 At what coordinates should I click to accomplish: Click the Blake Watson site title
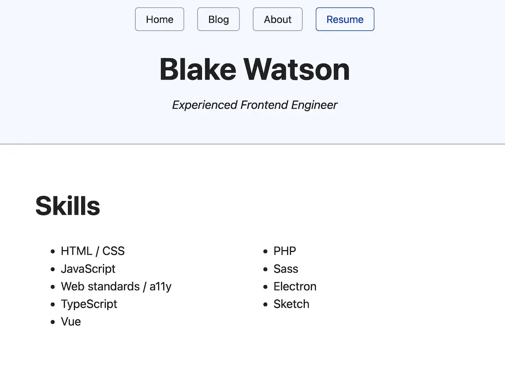tap(254, 69)
